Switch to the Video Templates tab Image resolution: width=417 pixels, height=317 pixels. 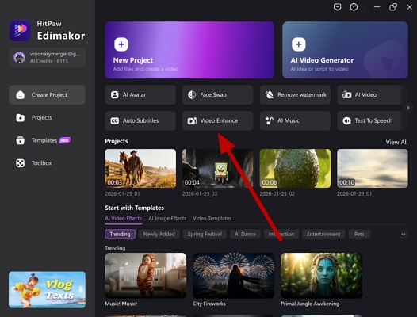(x=212, y=219)
